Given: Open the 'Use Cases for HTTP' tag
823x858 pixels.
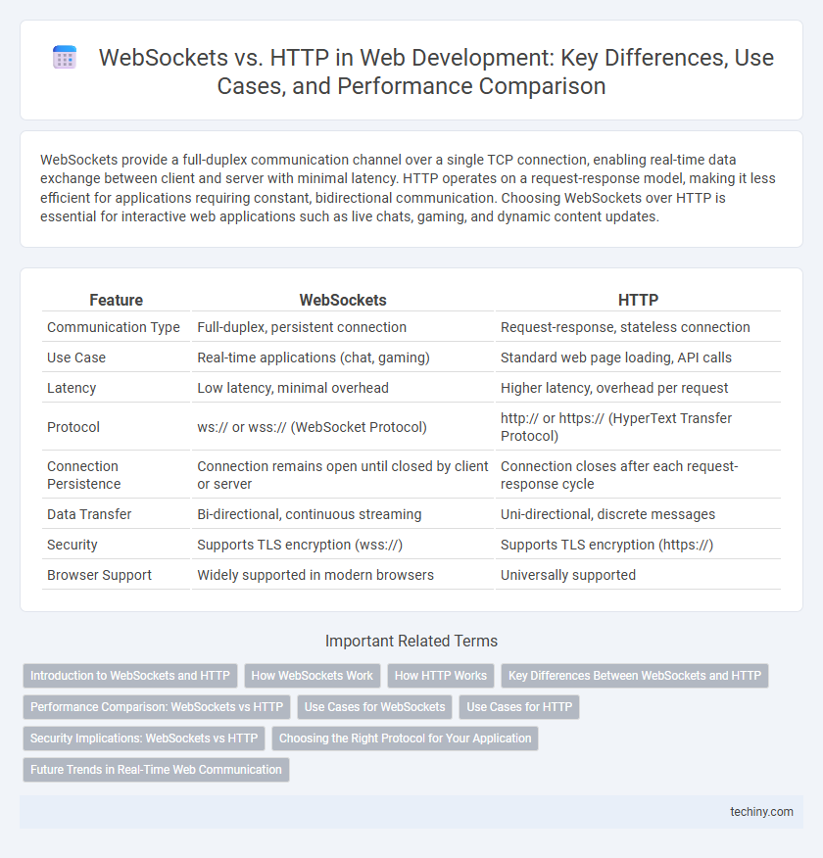Looking at the screenshot, I should click(519, 707).
